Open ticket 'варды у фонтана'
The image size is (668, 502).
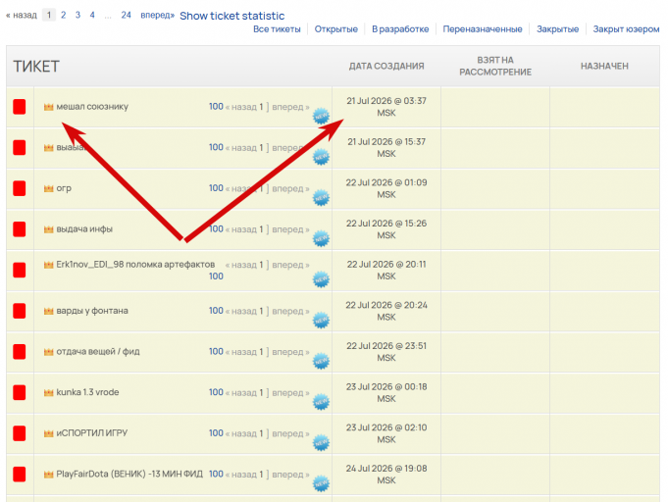[x=92, y=311]
